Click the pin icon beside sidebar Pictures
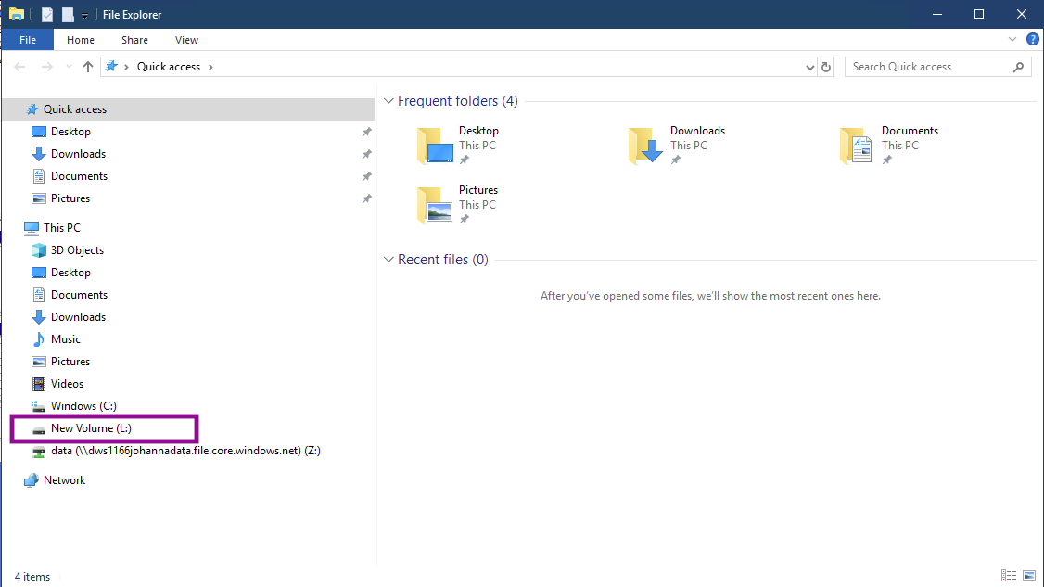This screenshot has width=1044, height=587. pos(366,198)
